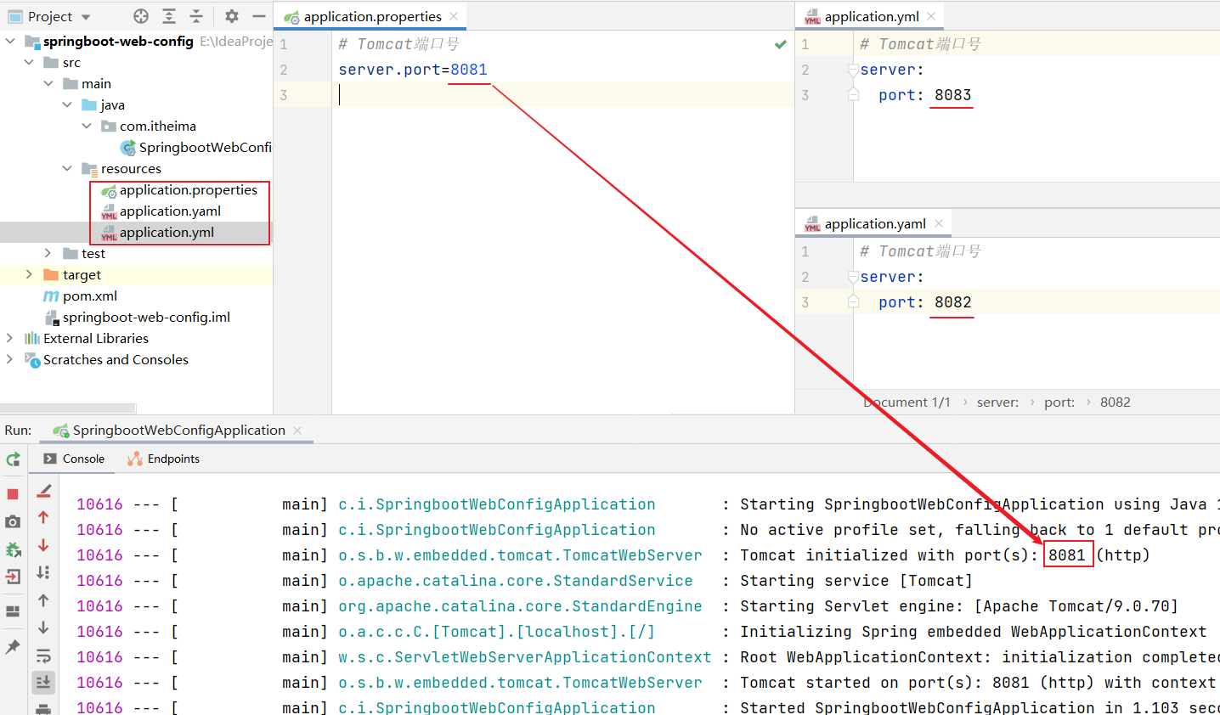Image resolution: width=1220 pixels, height=715 pixels.
Task: Pin the Run tab with pin icon
Action: coord(13,647)
